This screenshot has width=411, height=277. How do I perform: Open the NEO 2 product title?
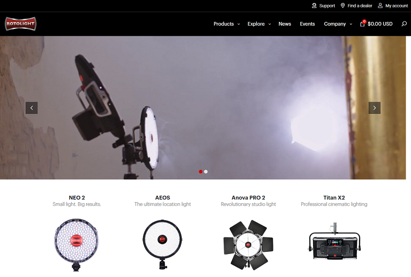click(x=77, y=198)
